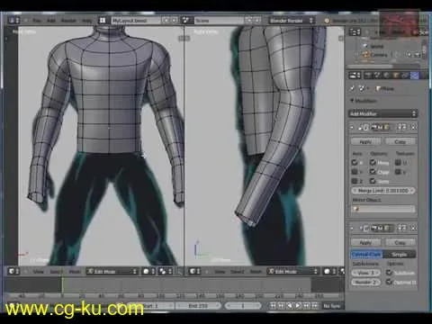The height and width of the screenshot is (324, 432).
Task: Toggle Mirror Vertex Groups checkbox
Action: [373, 181]
